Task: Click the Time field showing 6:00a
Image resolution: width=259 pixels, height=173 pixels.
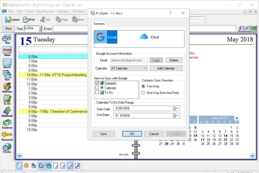Action: pos(32,28)
